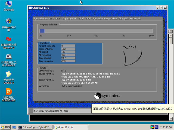Click the Percent complete value 4

tap(68, 46)
